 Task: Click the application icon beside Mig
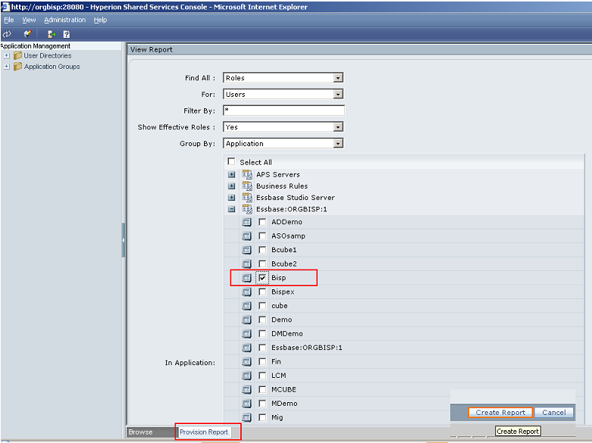point(246,417)
